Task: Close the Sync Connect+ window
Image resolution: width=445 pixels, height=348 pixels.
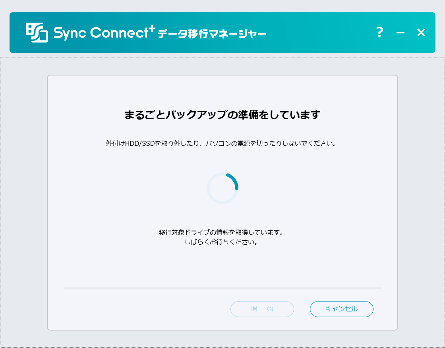Action: [421, 33]
